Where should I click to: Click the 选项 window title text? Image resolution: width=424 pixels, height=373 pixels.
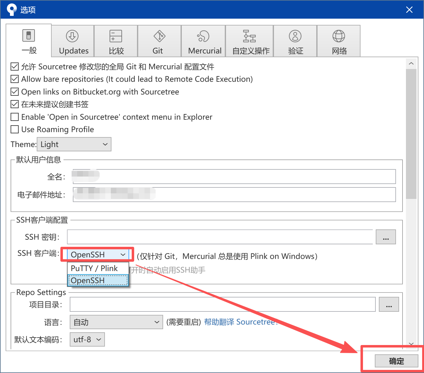28,10
